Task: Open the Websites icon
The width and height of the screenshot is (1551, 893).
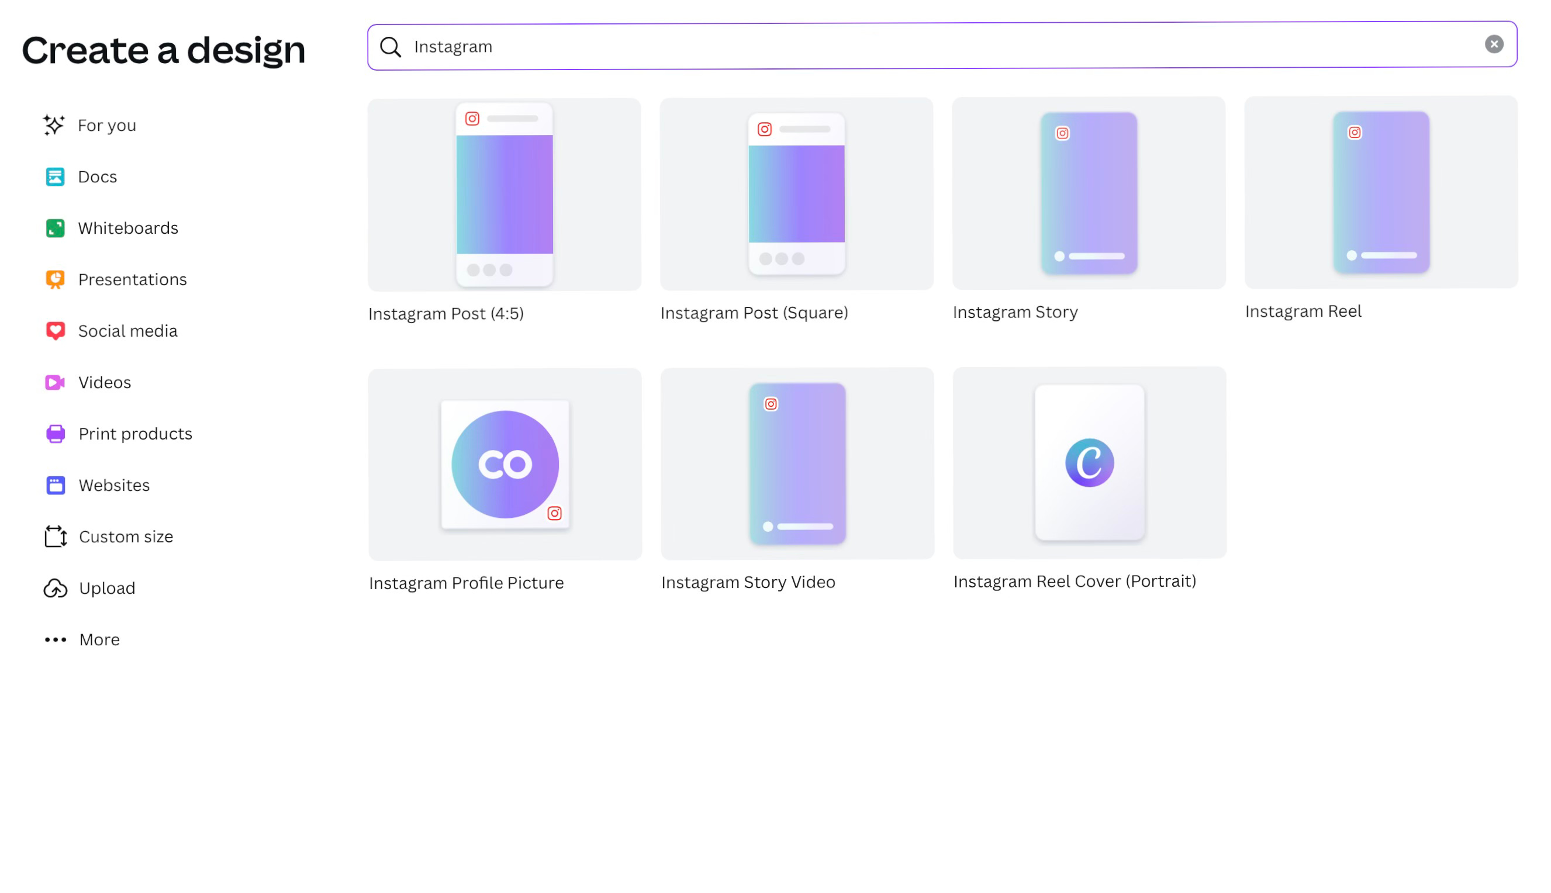Action: 55,486
